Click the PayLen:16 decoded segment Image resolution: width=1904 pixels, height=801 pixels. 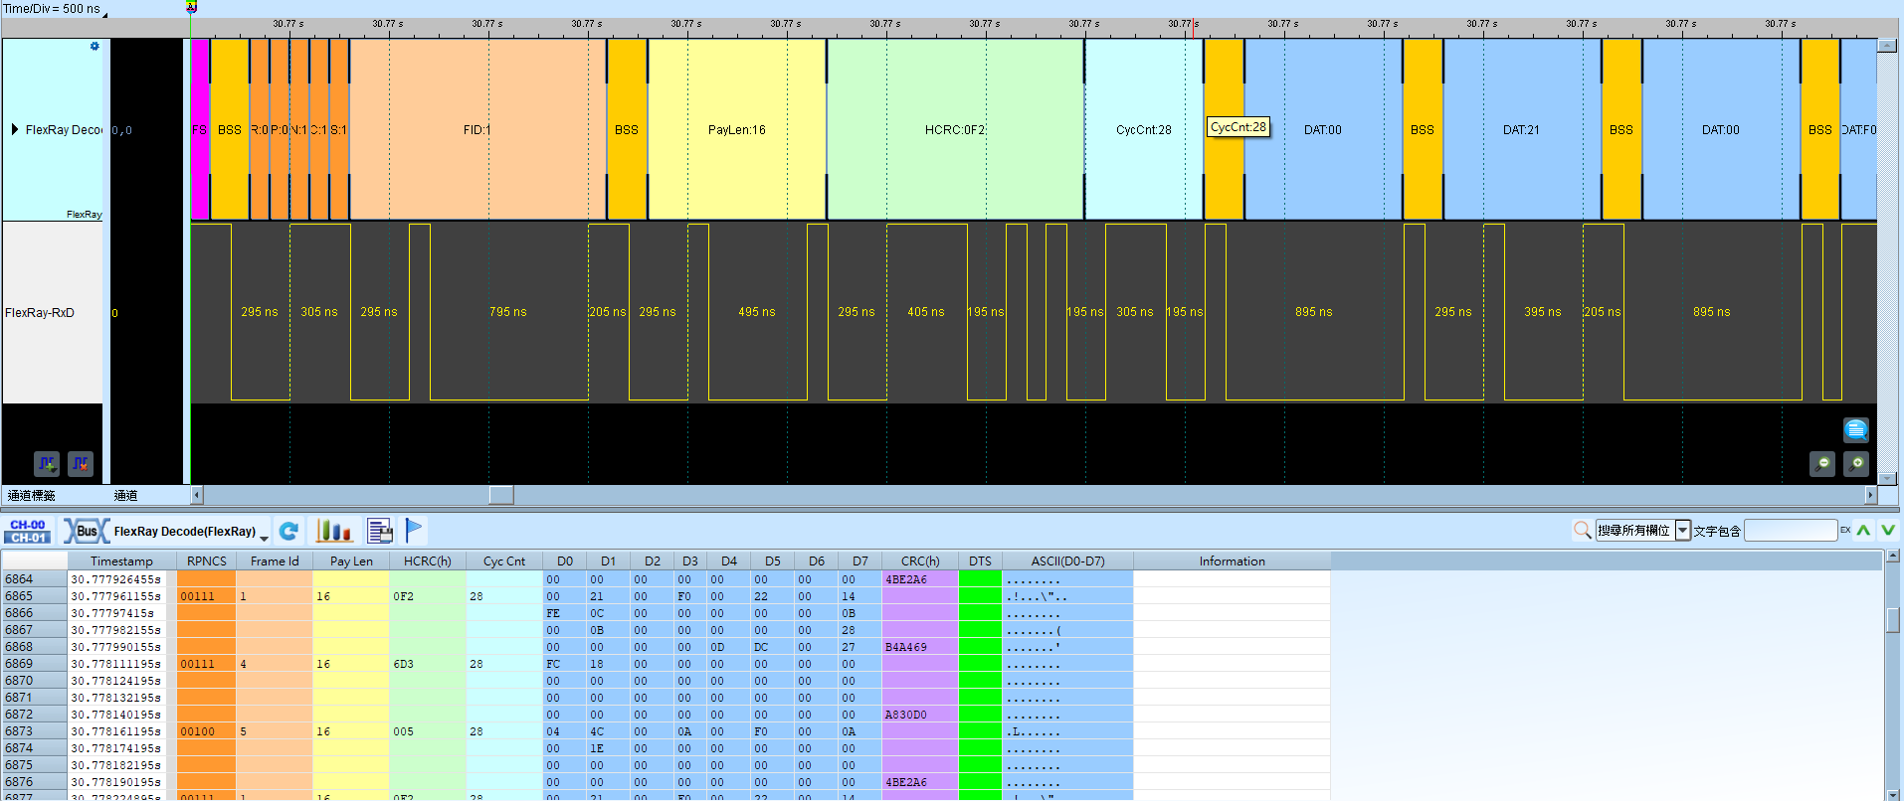tap(737, 129)
